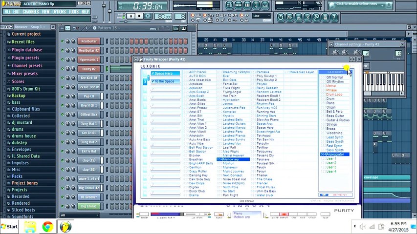
Task: Open the Channels menu
Action: pos(30,12)
